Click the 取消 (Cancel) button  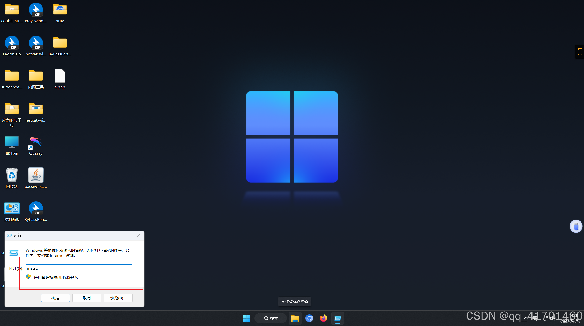[x=87, y=298]
